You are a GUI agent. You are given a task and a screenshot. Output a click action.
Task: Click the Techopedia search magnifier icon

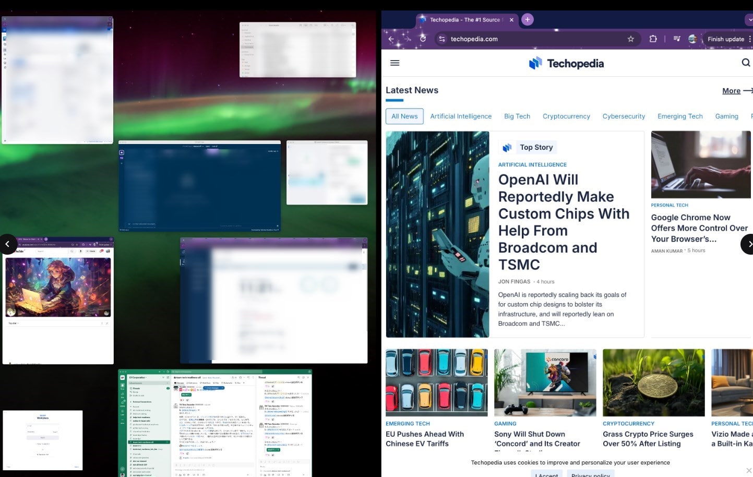(x=746, y=63)
